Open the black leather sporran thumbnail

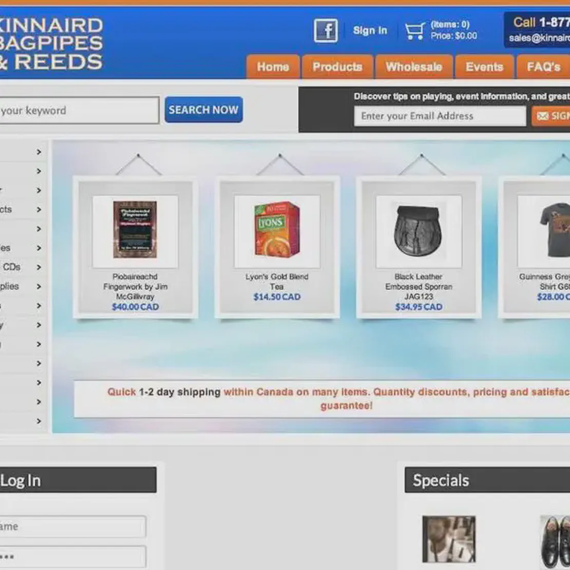coord(419,231)
